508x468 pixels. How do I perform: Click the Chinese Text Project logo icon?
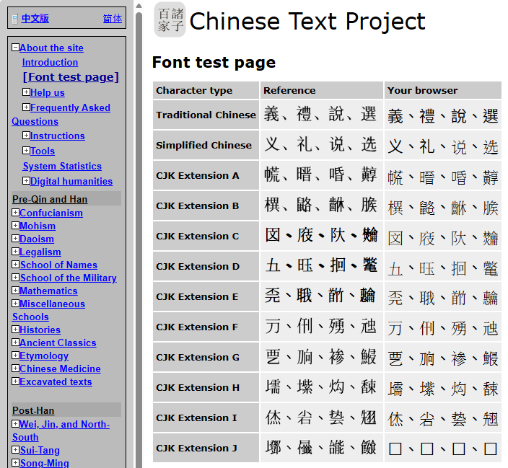tap(170, 19)
